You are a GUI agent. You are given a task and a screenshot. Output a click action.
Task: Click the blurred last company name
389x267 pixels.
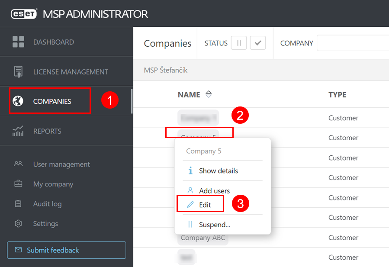click(187, 257)
